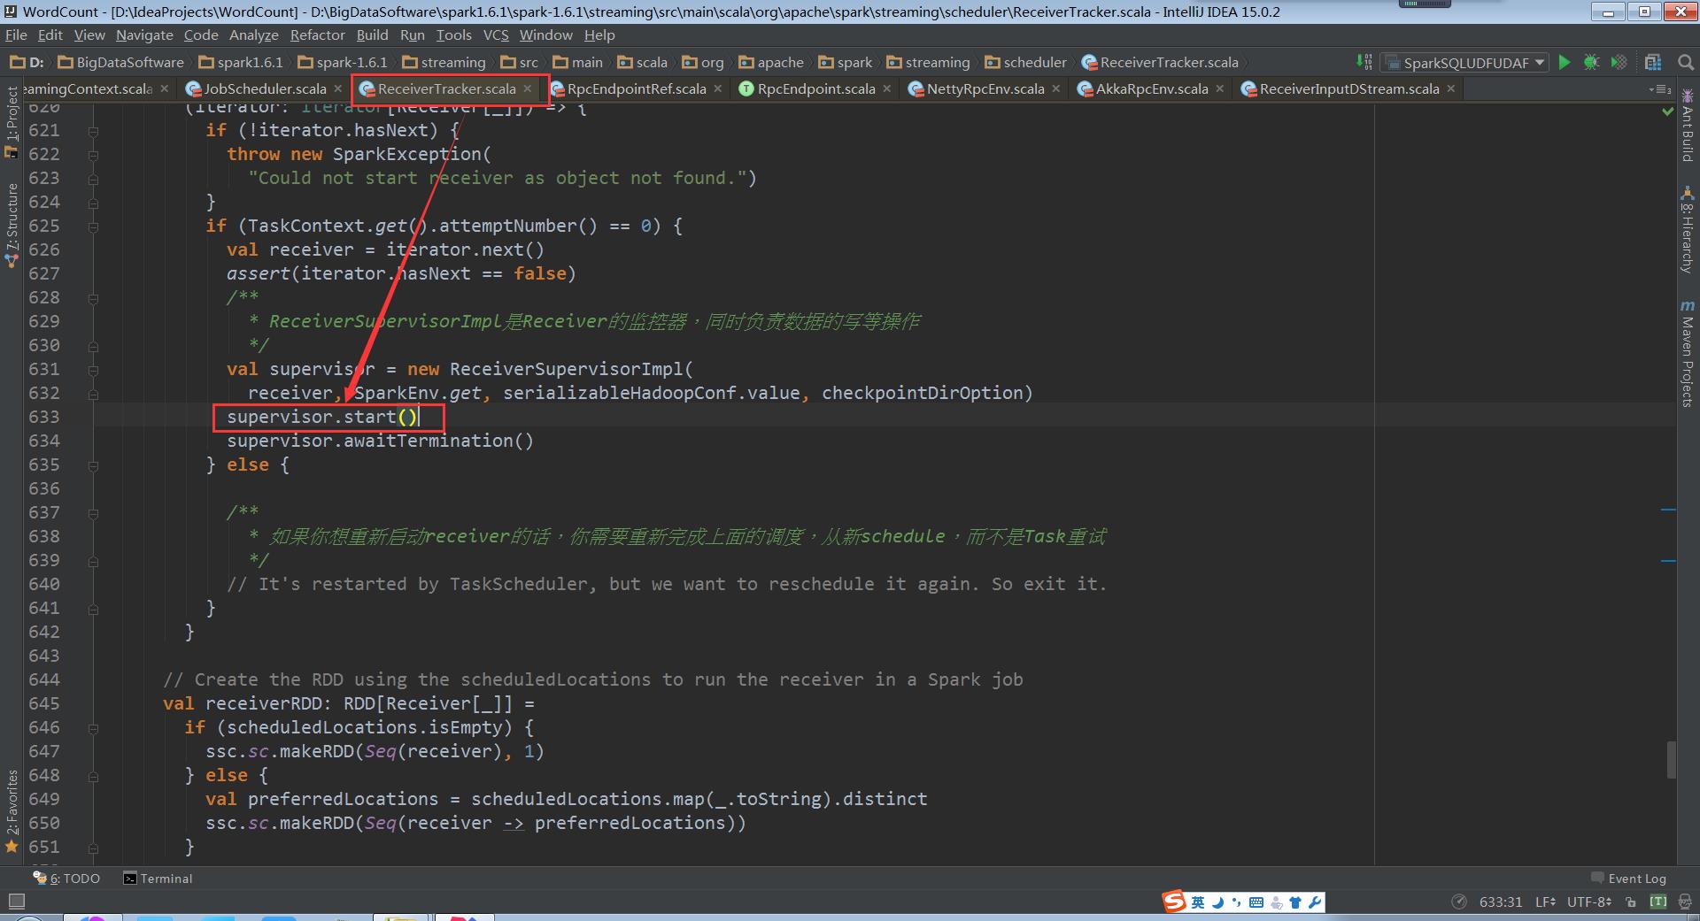
Task: Switch to JobScheduler.scala tab
Action: (265, 88)
